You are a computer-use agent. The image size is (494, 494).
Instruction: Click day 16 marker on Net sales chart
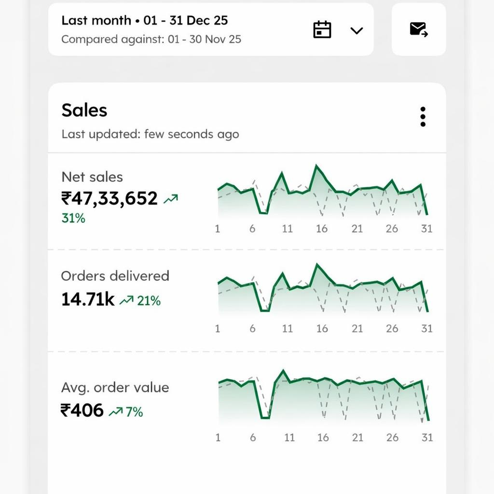click(x=322, y=229)
